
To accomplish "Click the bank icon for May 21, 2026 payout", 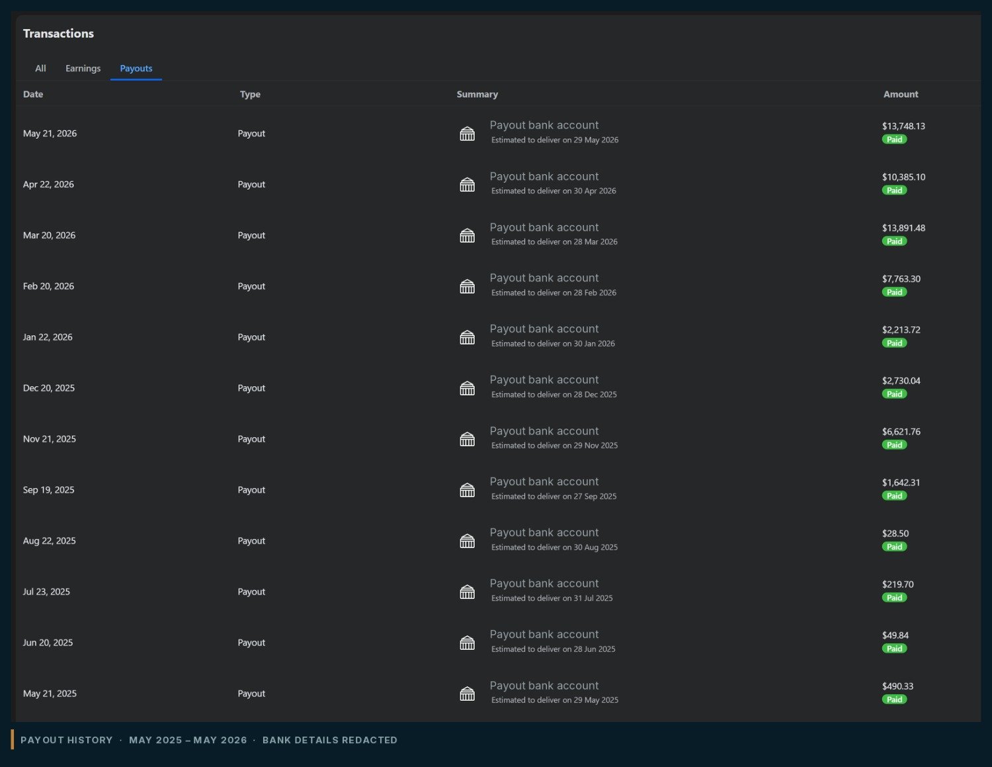I will pos(467,134).
